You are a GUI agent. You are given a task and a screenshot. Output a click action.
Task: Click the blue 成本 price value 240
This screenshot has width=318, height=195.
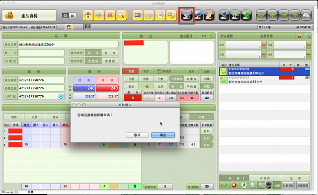84,88
